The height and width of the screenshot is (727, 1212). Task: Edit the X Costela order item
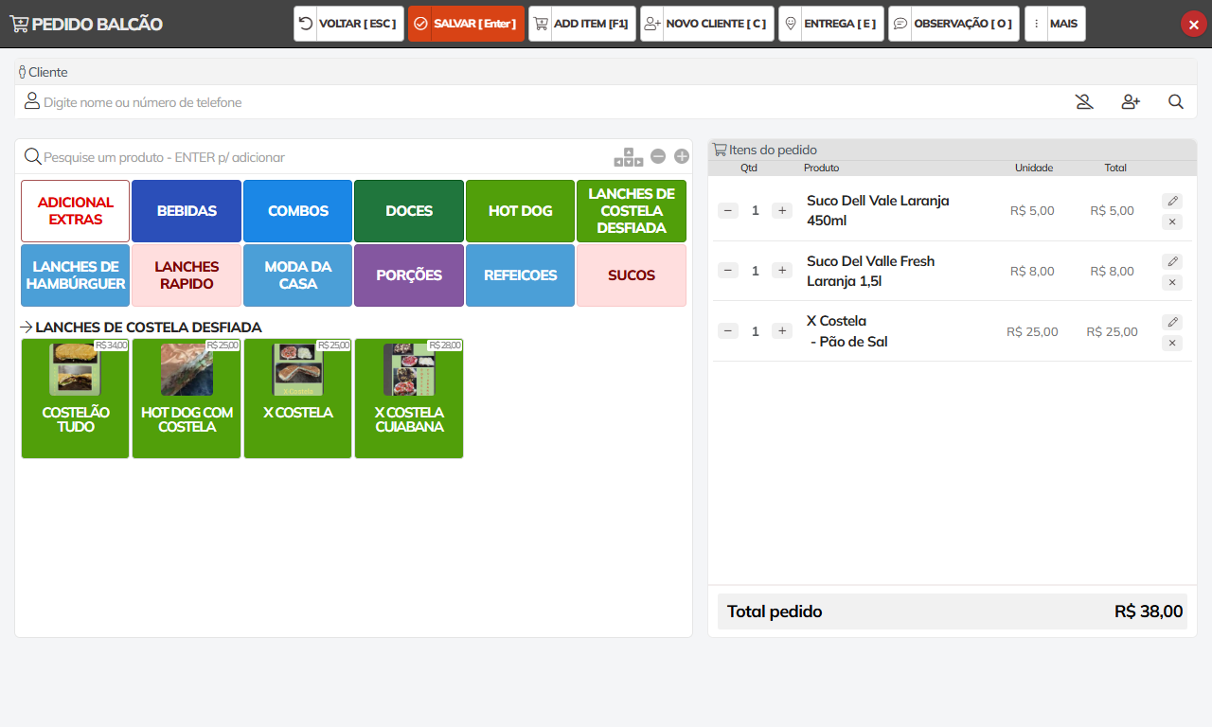[x=1171, y=322]
